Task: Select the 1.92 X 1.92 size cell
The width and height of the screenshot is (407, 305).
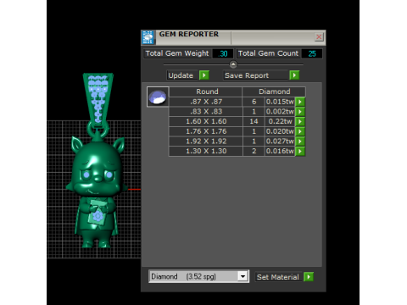Action: [x=206, y=141]
